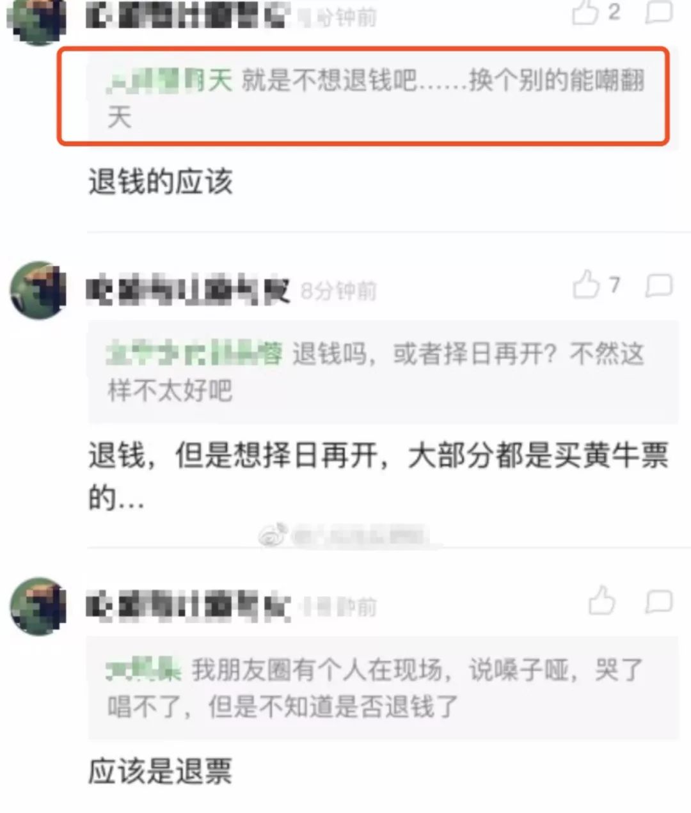Tap the Weibo watermark logo
691x813 pixels.
point(273,534)
